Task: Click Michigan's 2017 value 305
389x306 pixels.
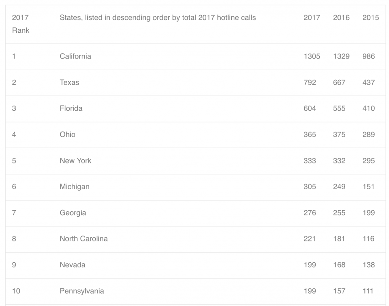Action: (x=310, y=187)
